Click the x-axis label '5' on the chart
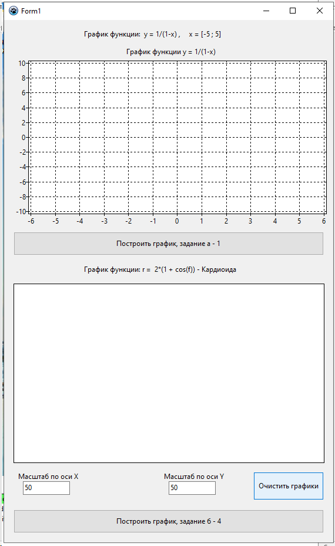The image size is (335, 546). 299,221
